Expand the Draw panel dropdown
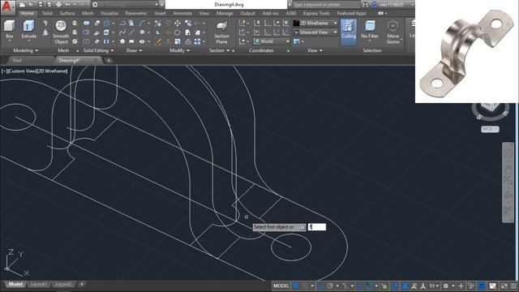 (134, 50)
